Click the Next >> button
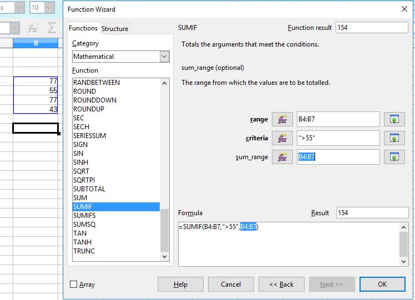415x300 pixels. click(x=332, y=284)
